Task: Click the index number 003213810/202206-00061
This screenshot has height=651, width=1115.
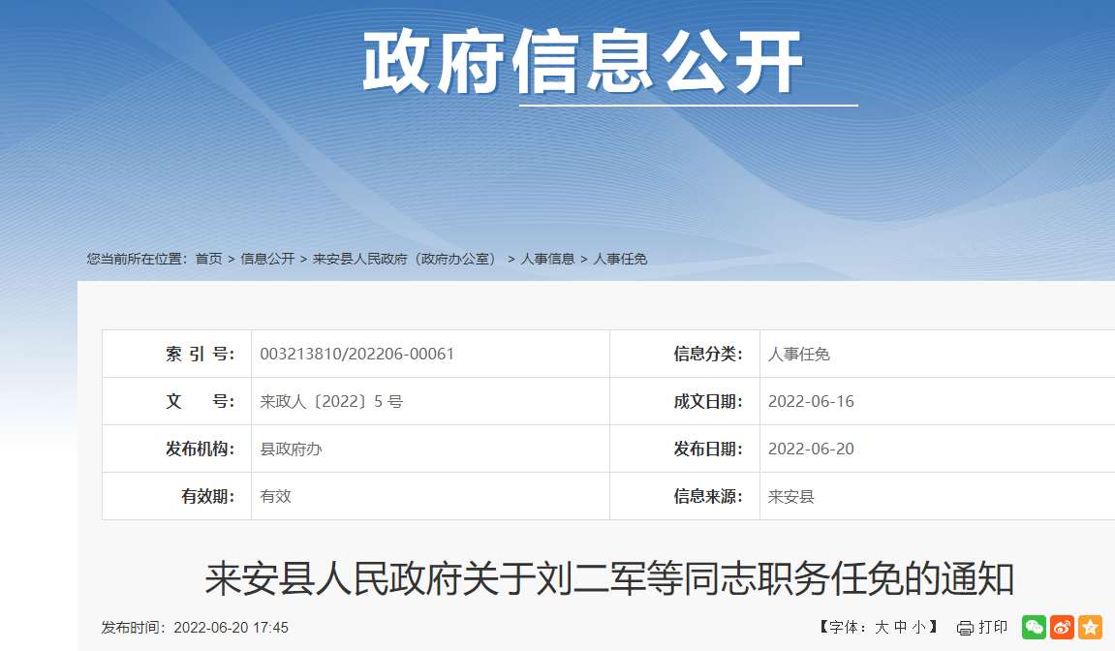Action: (x=356, y=354)
